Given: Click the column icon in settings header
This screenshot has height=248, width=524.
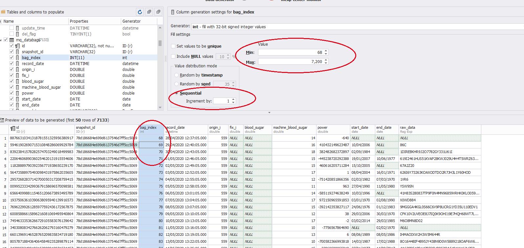Looking at the screenshot, I should pyautogui.click(x=173, y=12).
